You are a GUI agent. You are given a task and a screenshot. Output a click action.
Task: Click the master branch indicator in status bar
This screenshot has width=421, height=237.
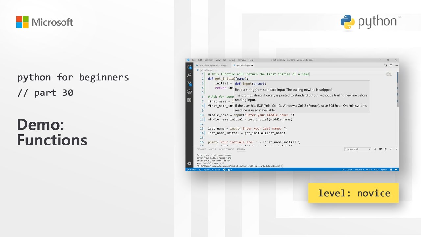click(192, 170)
